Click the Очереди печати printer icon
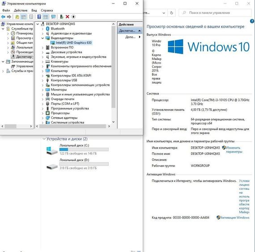The image size is (255, 252). pos(48,99)
